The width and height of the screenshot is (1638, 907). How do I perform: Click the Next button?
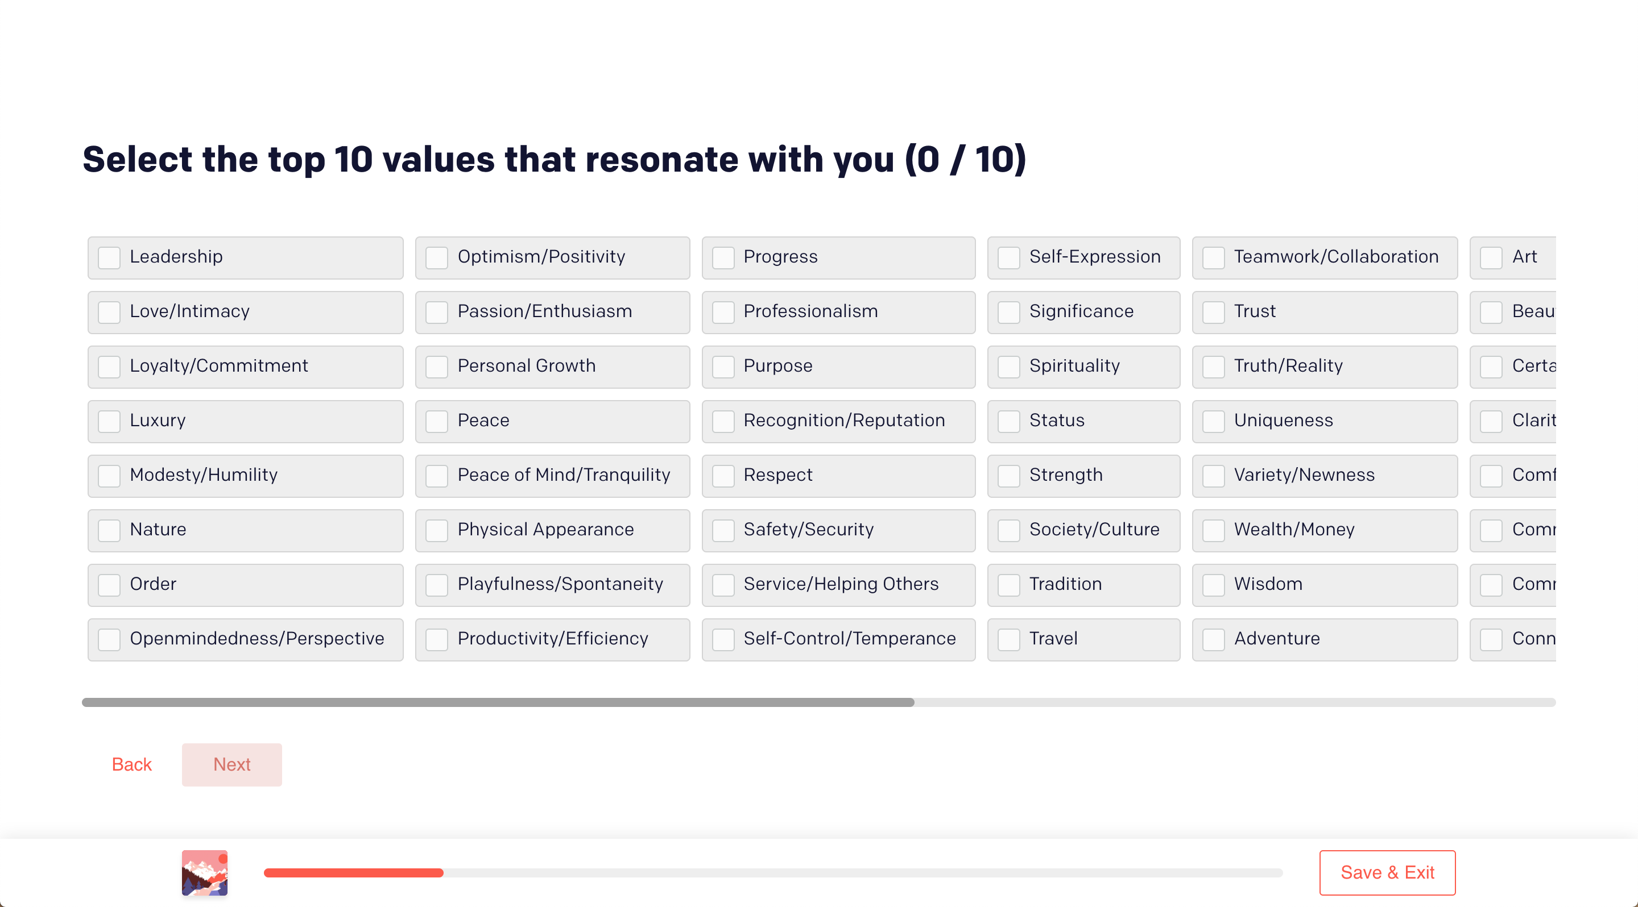[x=231, y=764]
